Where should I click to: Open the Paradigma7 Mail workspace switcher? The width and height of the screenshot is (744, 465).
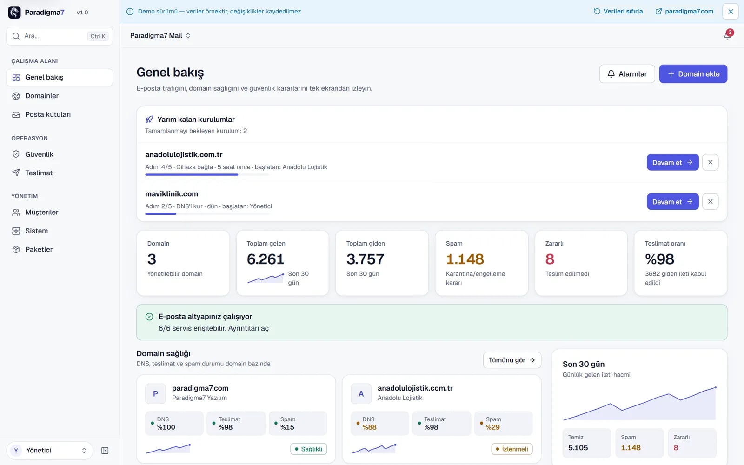click(x=160, y=35)
